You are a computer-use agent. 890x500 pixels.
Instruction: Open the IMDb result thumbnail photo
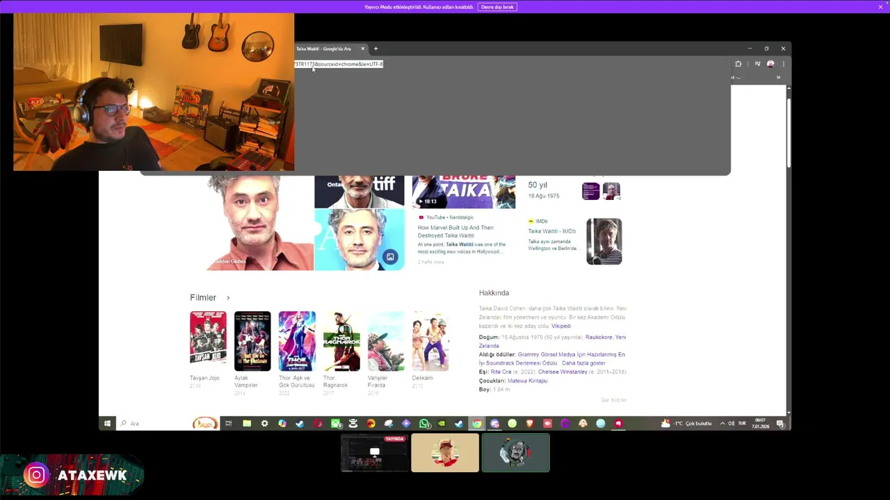click(604, 242)
